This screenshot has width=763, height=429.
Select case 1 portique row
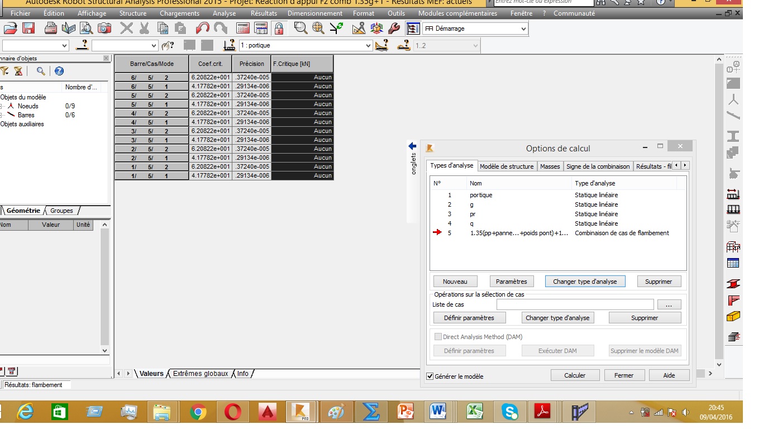[559, 195]
